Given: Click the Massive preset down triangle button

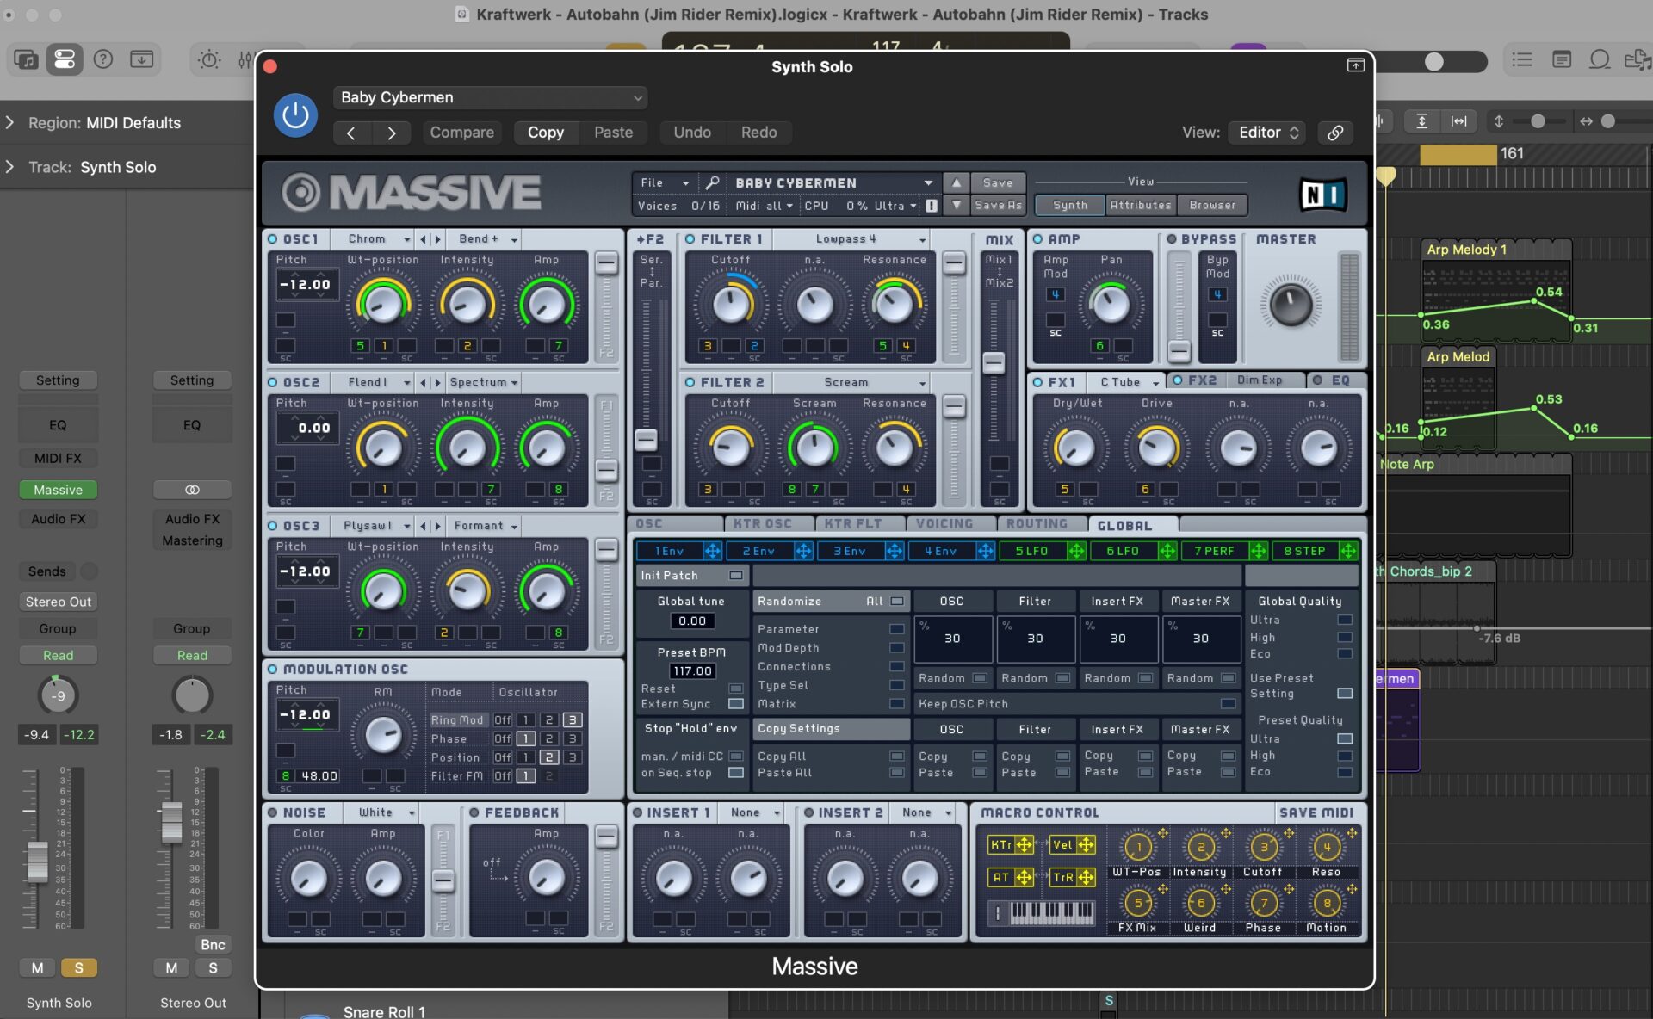Looking at the screenshot, I should [956, 205].
